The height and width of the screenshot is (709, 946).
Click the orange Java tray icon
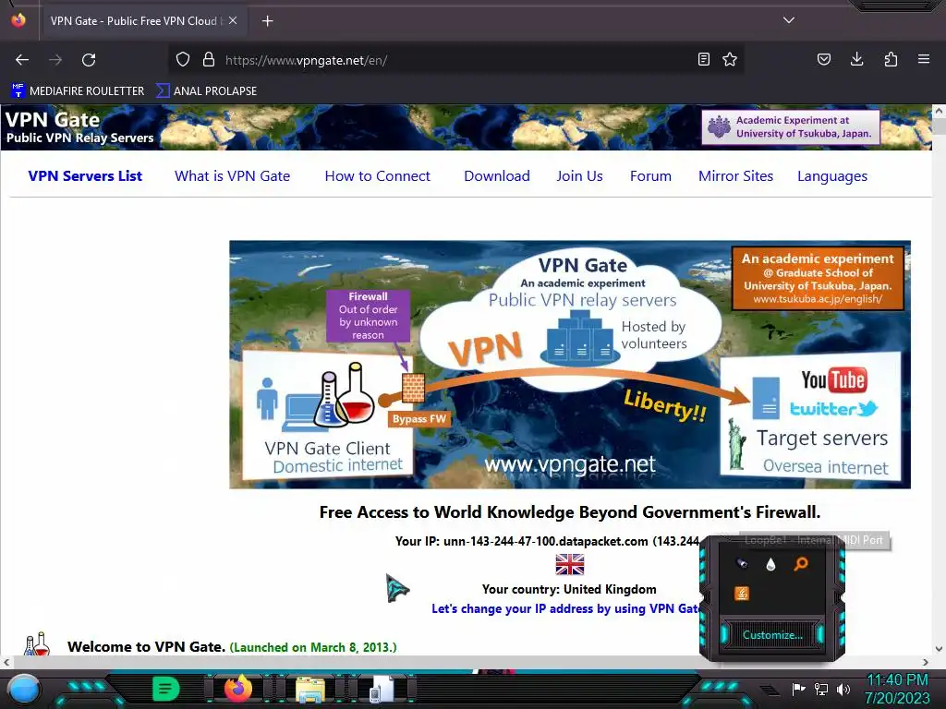pos(742,594)
